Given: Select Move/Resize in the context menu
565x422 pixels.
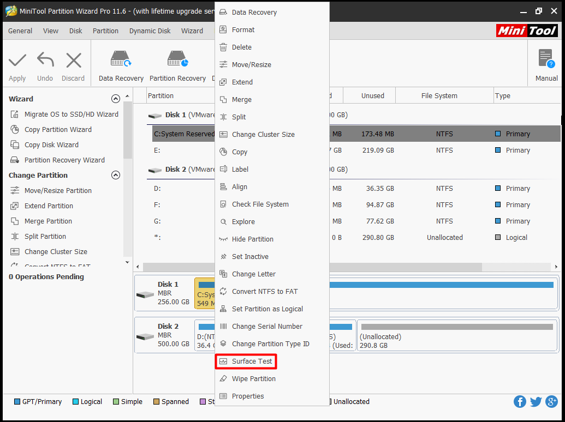Looking at the screenshot, I should (x=272, y=65).
